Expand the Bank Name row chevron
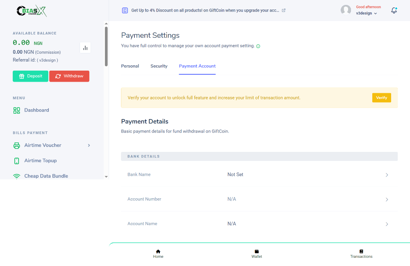This screenshot has width=410, height=266. coord(387,174)
